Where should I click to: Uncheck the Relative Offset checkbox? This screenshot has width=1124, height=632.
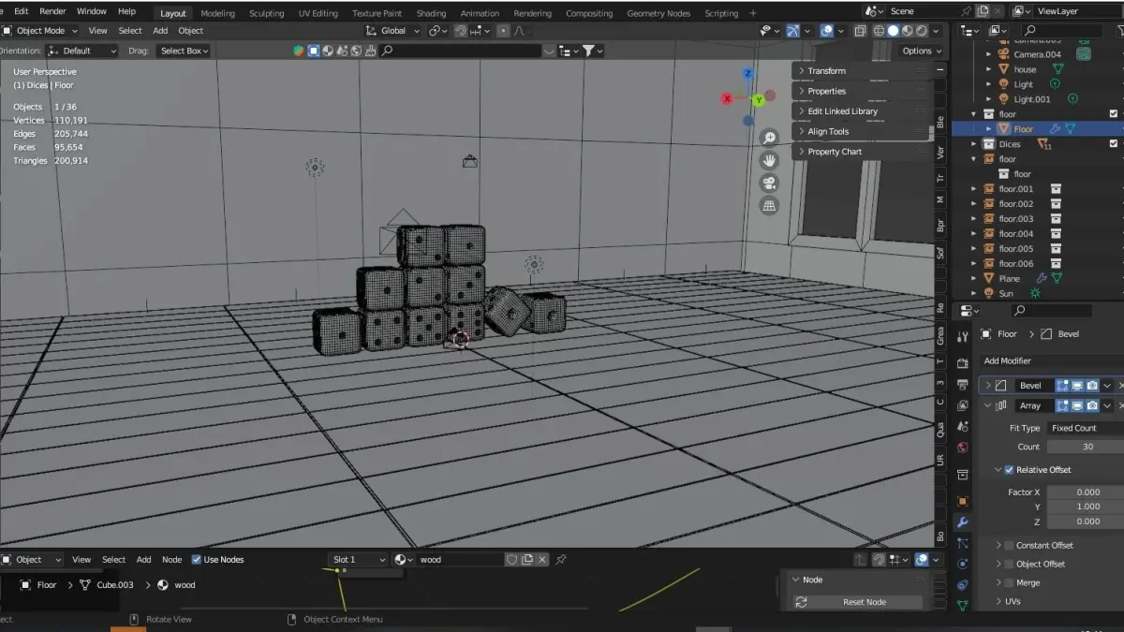coord(1009,470)
